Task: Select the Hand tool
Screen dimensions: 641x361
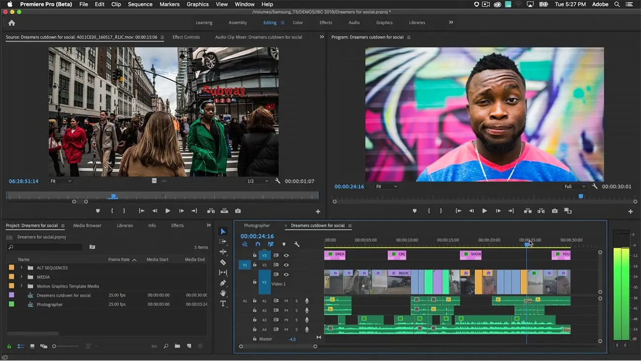Action: (223, 293)
